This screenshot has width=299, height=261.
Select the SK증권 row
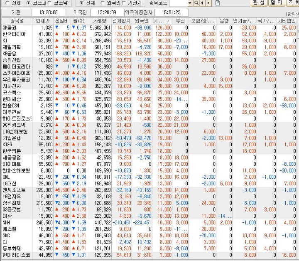(x=149, y=28)
